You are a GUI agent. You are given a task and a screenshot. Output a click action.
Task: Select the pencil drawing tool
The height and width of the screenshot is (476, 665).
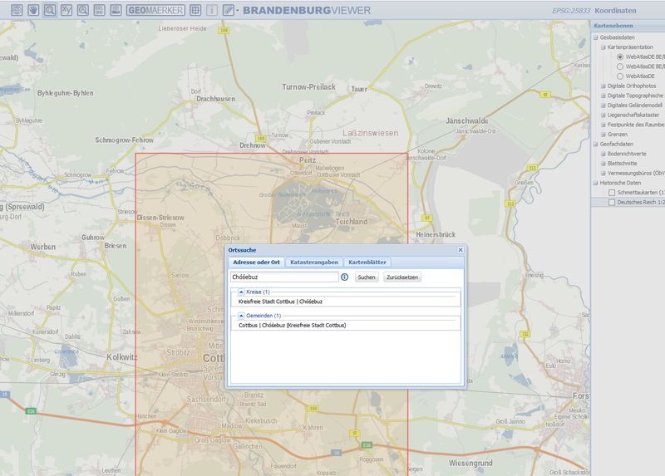tap(228, 10)
